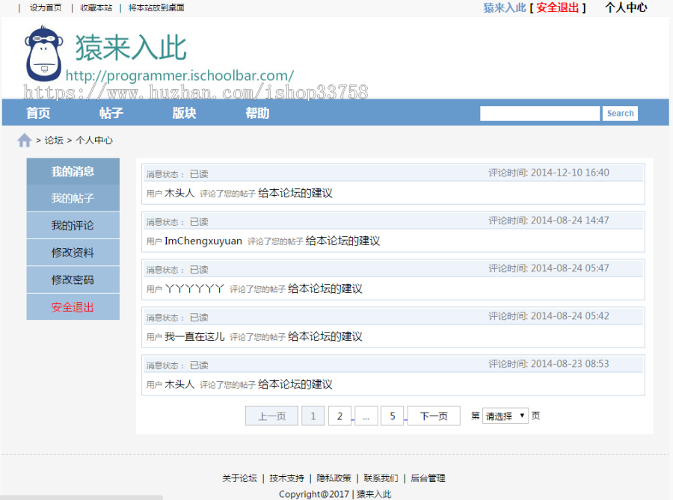This screenshot has height=500, width=673.
Task: Open 修改密码 to change password
Action: [x=73, y=280]
